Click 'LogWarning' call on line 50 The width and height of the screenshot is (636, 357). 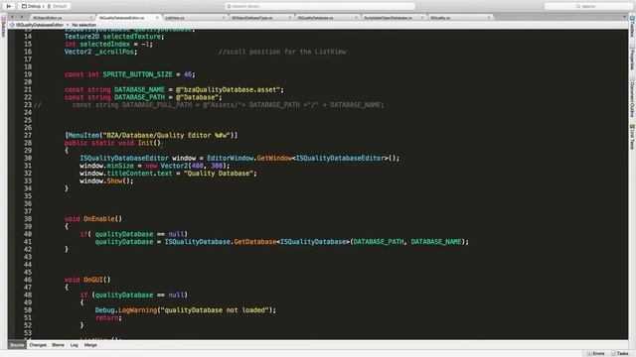click(x=137, y=310)
